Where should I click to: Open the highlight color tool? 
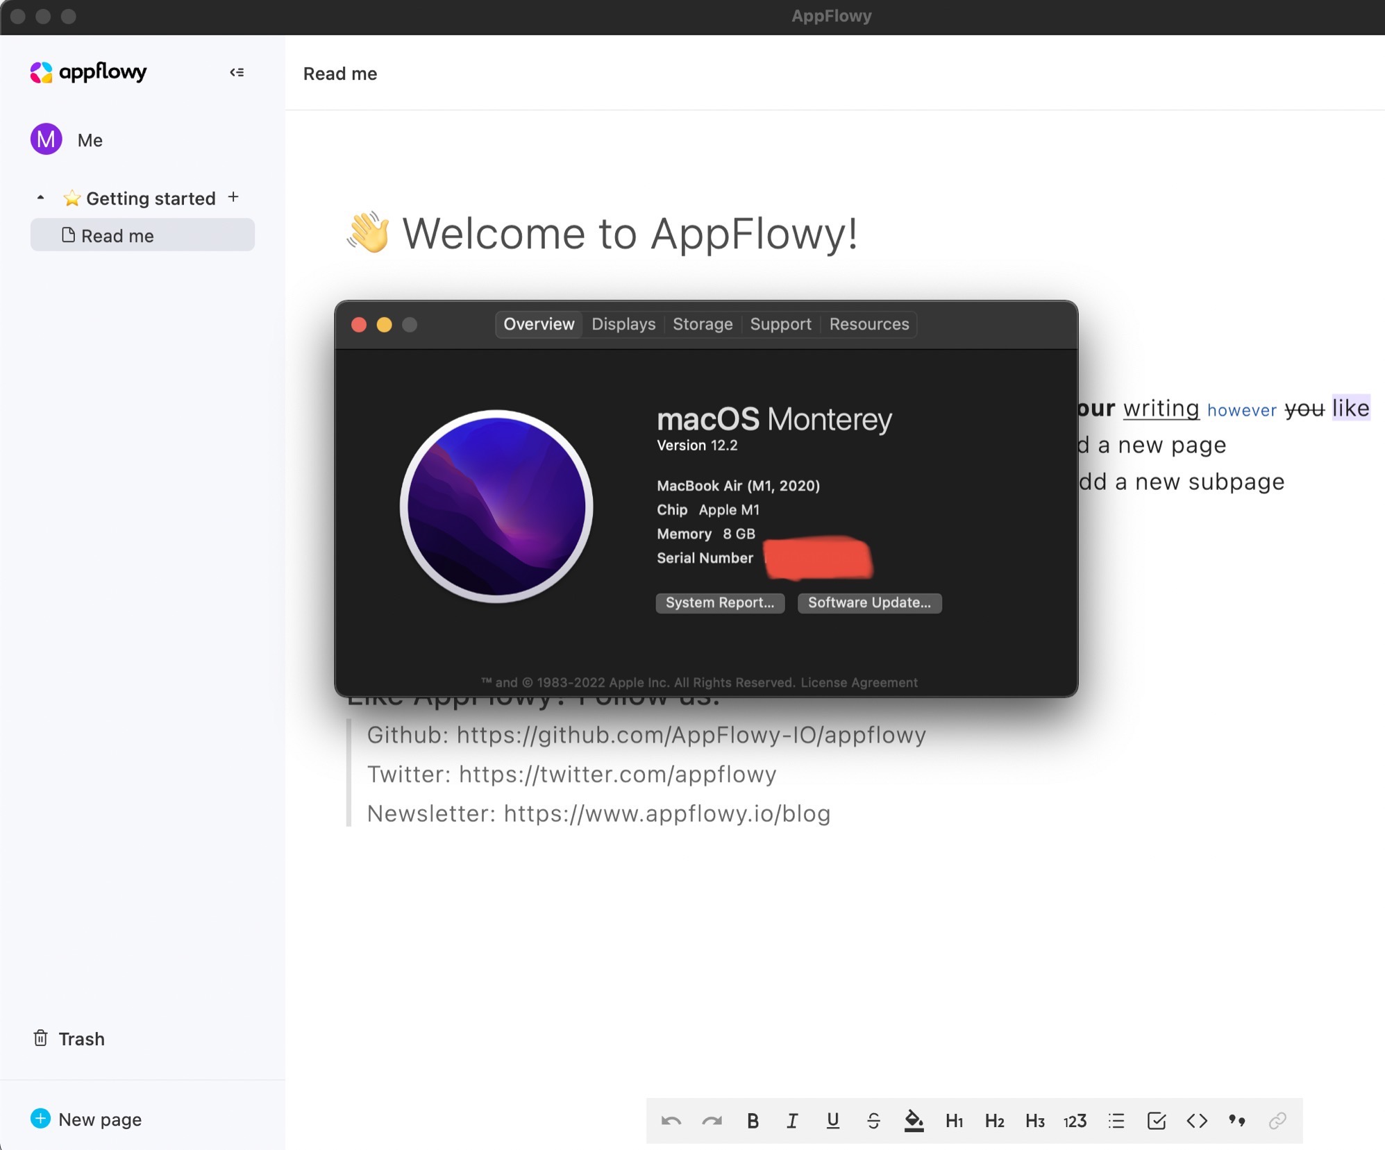click(914, 1120)
